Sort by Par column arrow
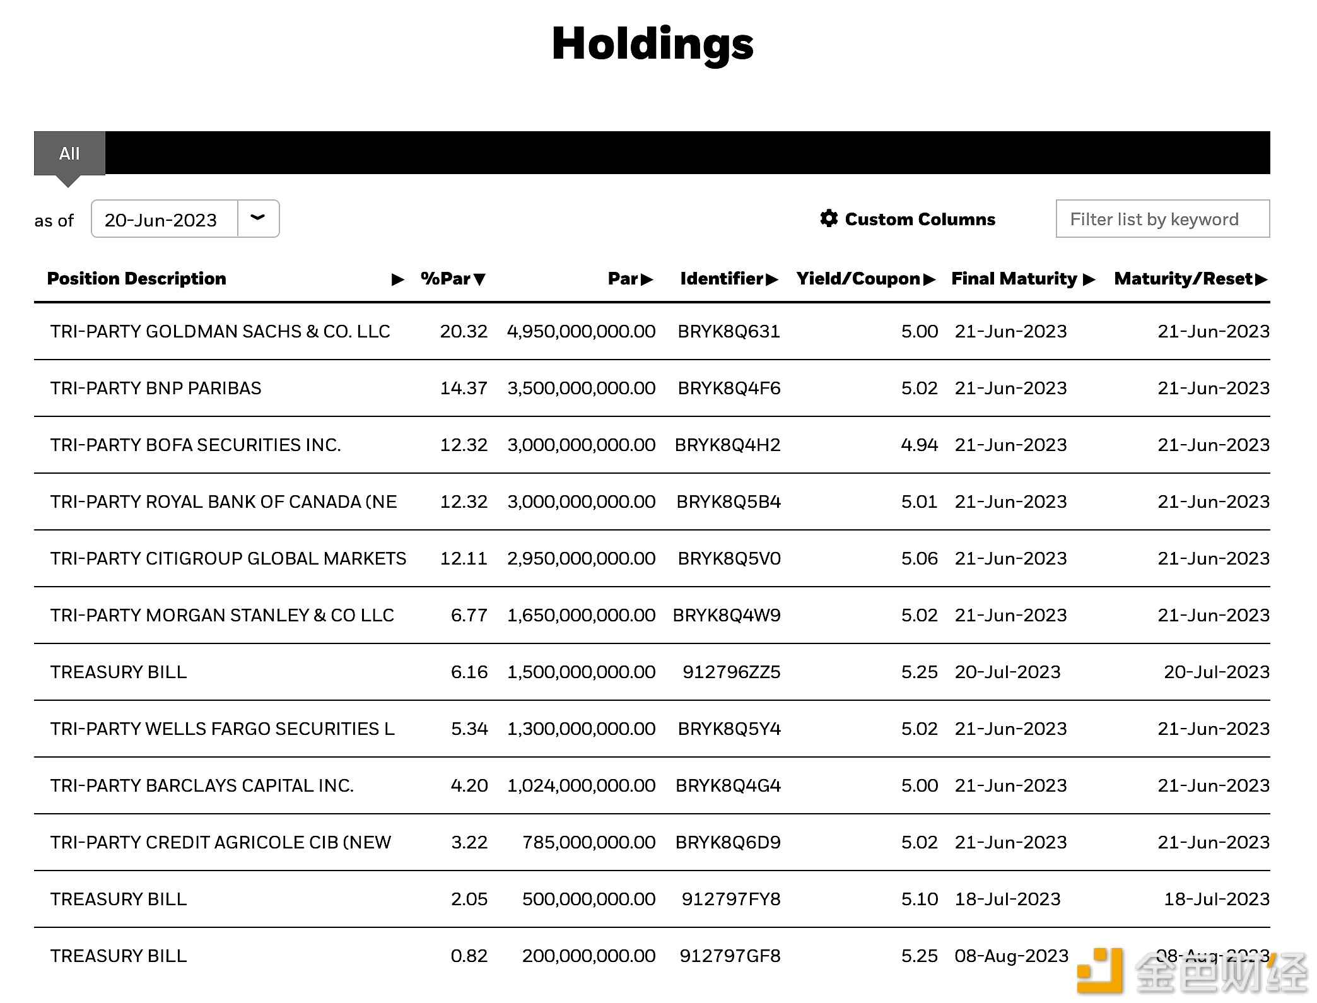The image size is (1317, 1003). pos(647,279)
